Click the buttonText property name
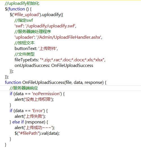The image size is (141, 148). coord(25,49)
